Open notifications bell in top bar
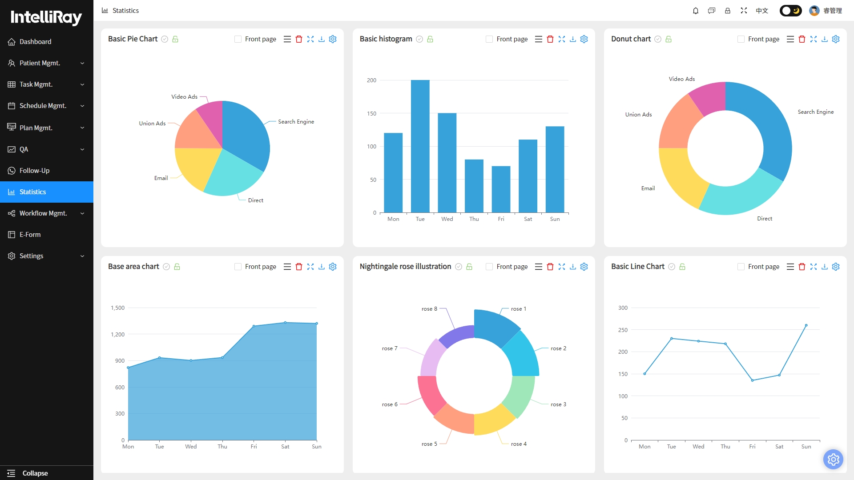The image size is (854, 480). (696, 11)
